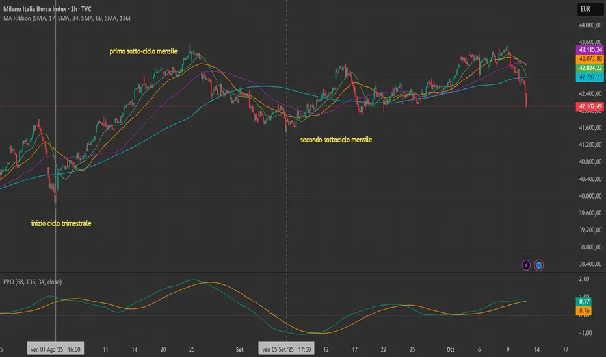Click the 'ven 01 Ago '25 16:00' date marker
Screen dimensions: 606x357
click(55, 349)
